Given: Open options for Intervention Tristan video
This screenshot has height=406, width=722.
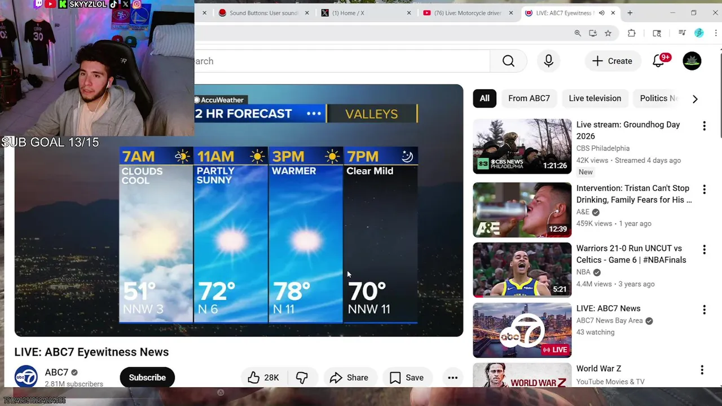Looking at the screenshot, I should click(704, 189).
